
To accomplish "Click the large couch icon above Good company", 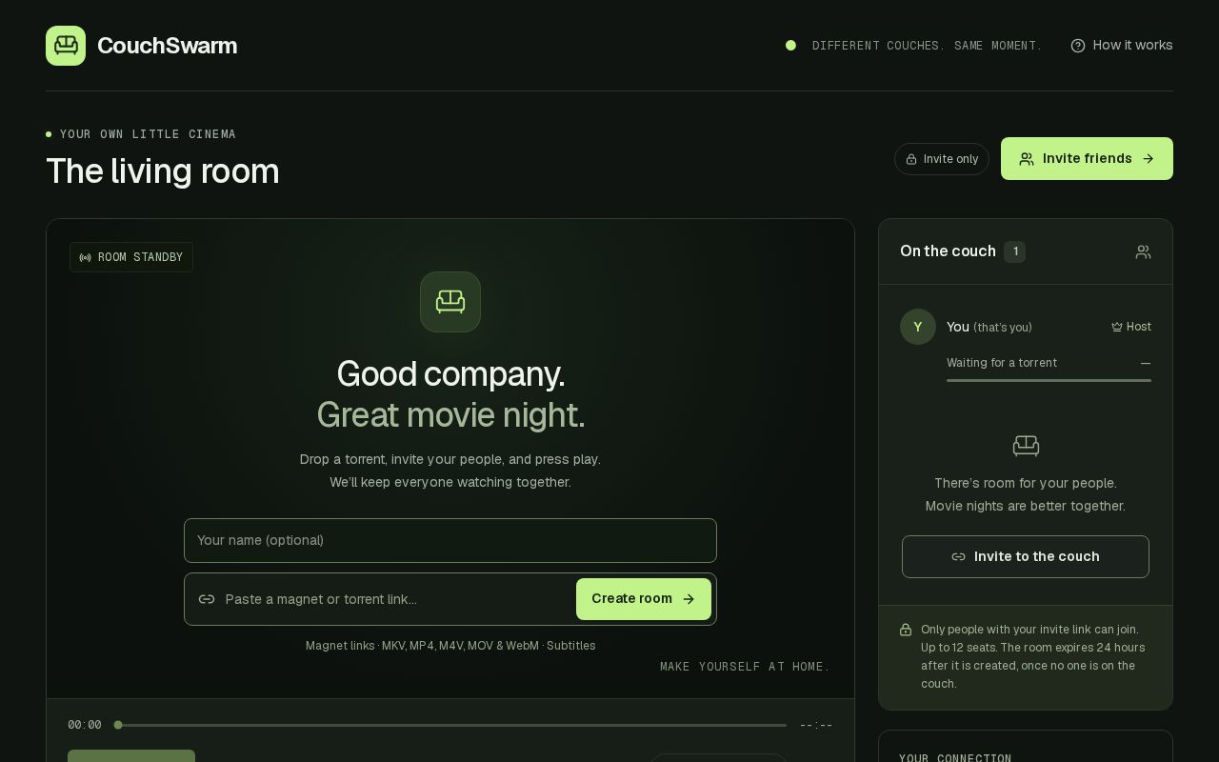I will pyautogui.click(x=450, y=302).
